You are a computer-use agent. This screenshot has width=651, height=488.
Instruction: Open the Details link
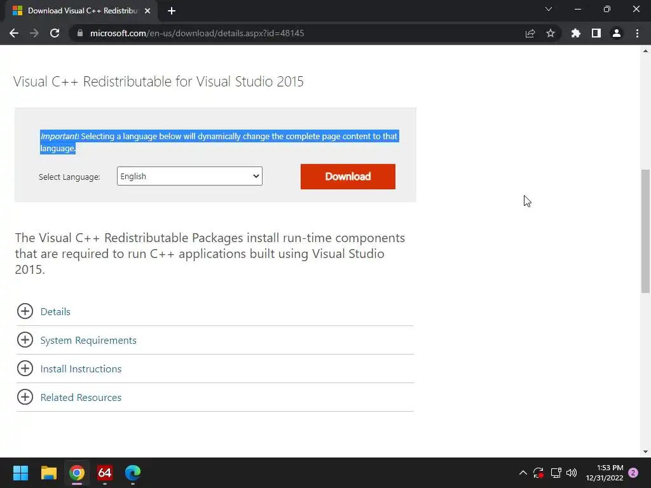coord(55,311)
